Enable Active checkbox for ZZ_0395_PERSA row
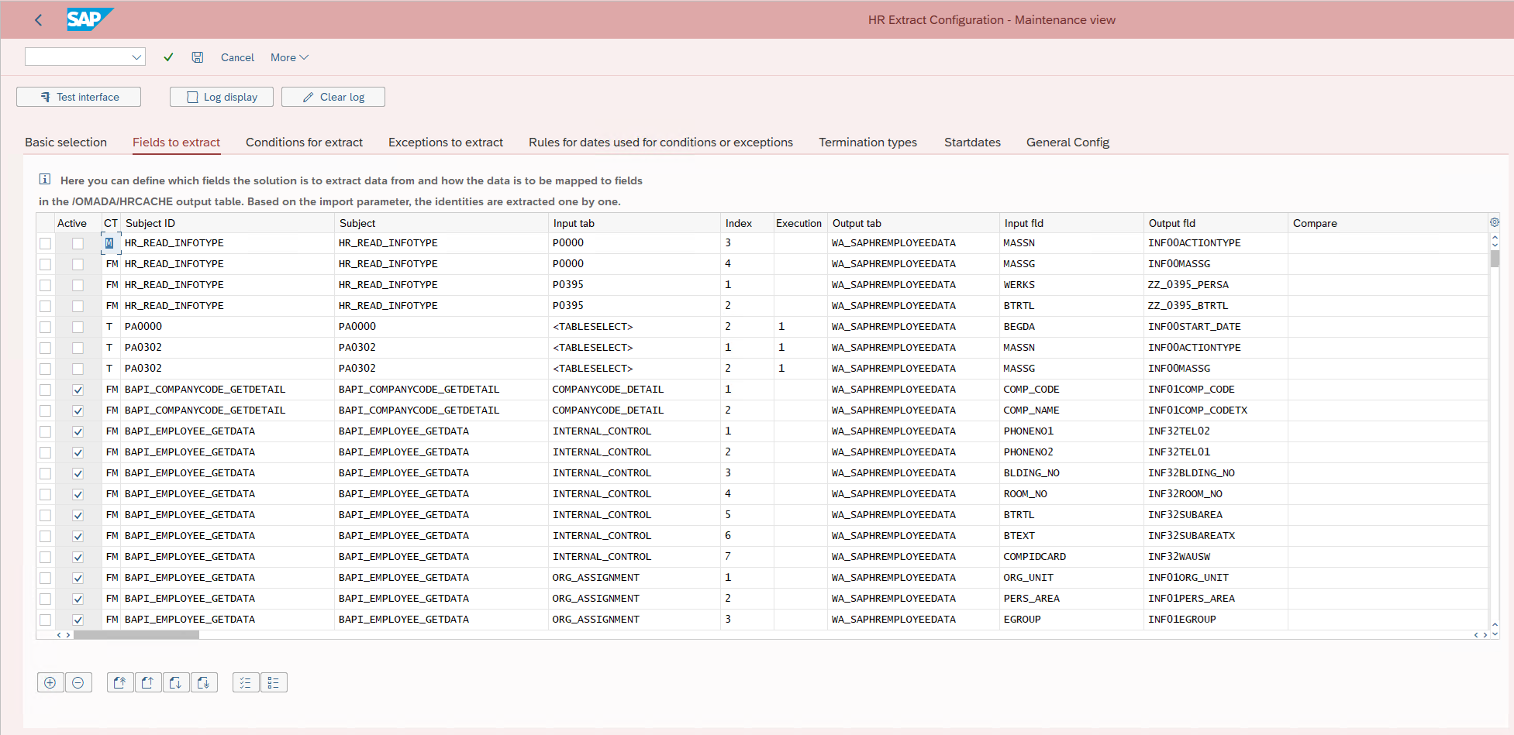Viewport: 1514px width, 735px height. (x=78, y=285)
